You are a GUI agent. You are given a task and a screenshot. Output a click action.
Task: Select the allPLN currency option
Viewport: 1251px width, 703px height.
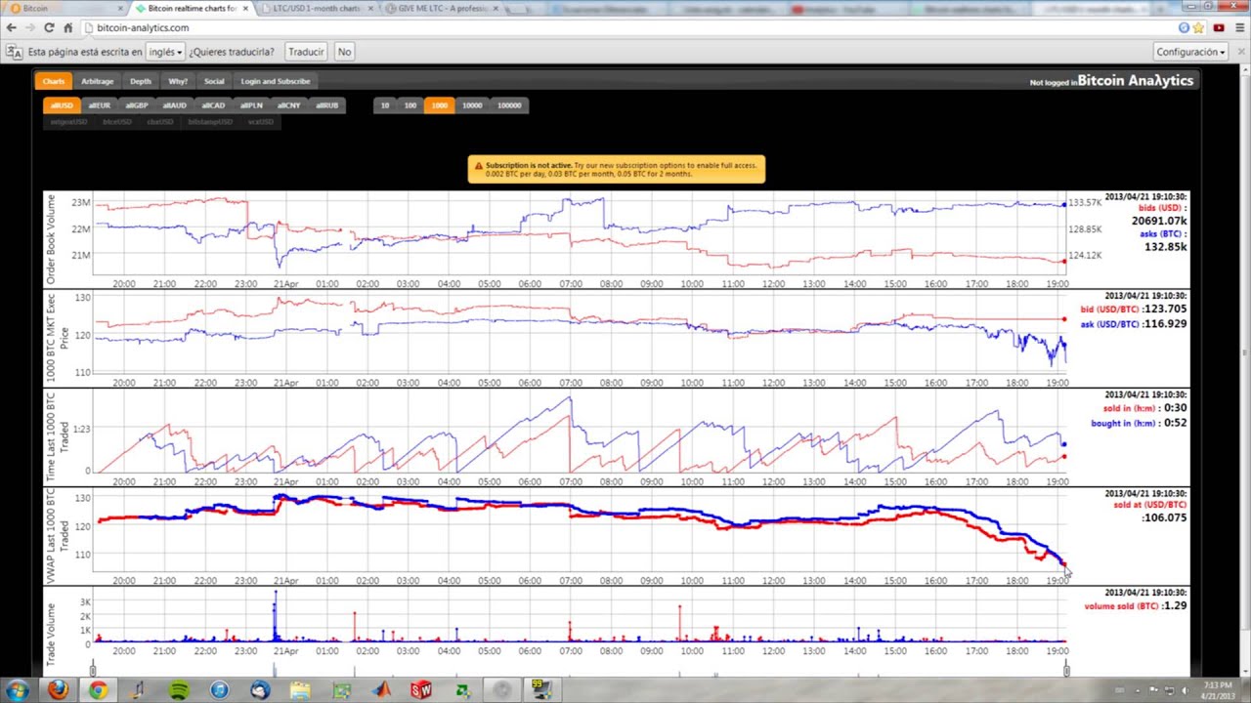[251, 105]
